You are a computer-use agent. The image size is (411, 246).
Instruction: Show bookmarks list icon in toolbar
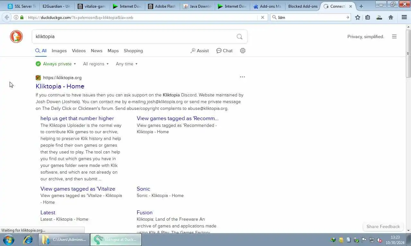[x=368, y=17]
